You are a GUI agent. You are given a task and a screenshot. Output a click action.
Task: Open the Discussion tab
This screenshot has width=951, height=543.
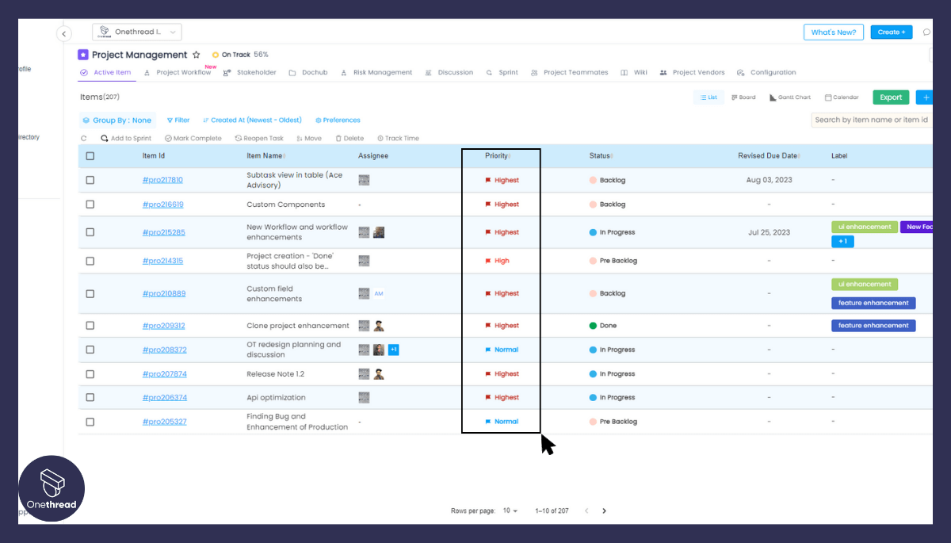click(x=452, y=72)
